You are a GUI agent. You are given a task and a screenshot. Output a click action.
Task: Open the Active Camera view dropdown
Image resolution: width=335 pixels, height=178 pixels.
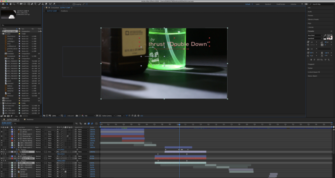point(108,116)
